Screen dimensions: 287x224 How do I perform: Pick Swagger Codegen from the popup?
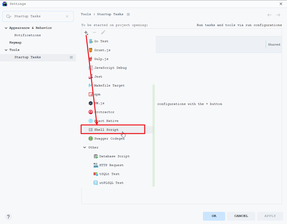109,139
